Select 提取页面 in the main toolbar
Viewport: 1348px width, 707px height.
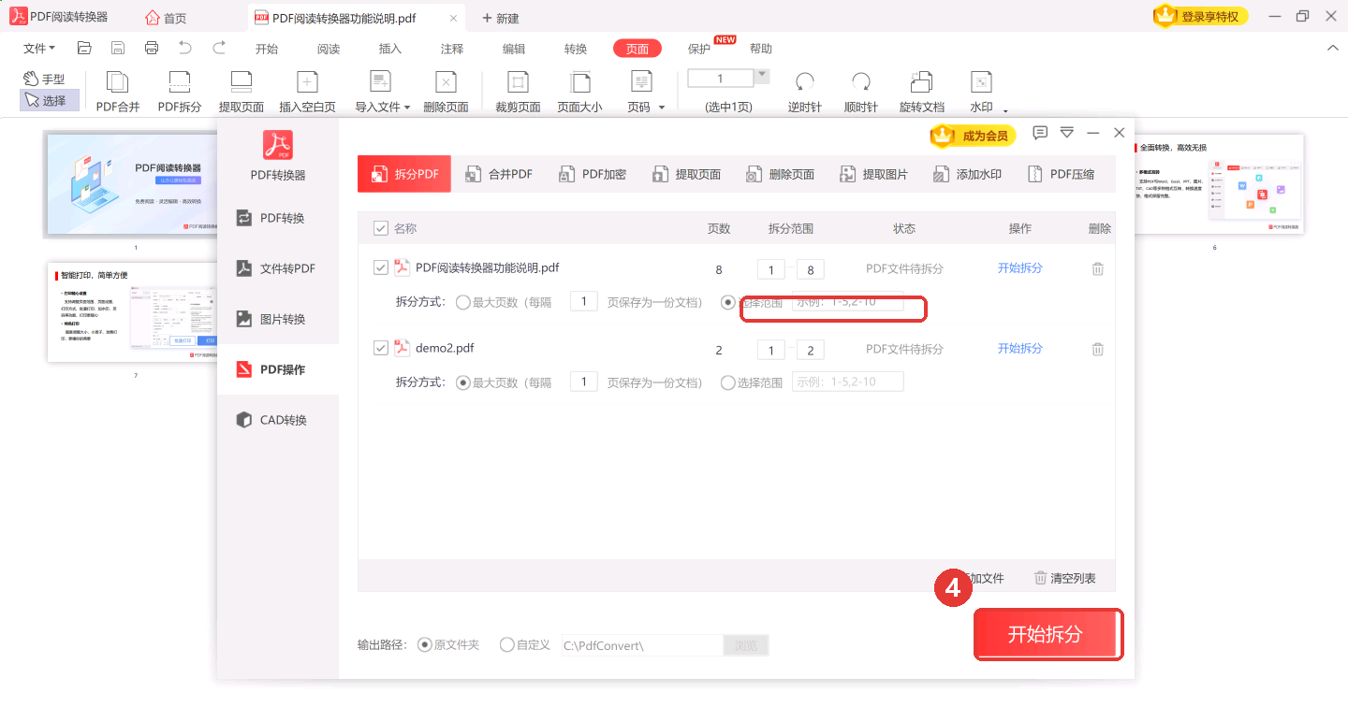tap(242, 93)
